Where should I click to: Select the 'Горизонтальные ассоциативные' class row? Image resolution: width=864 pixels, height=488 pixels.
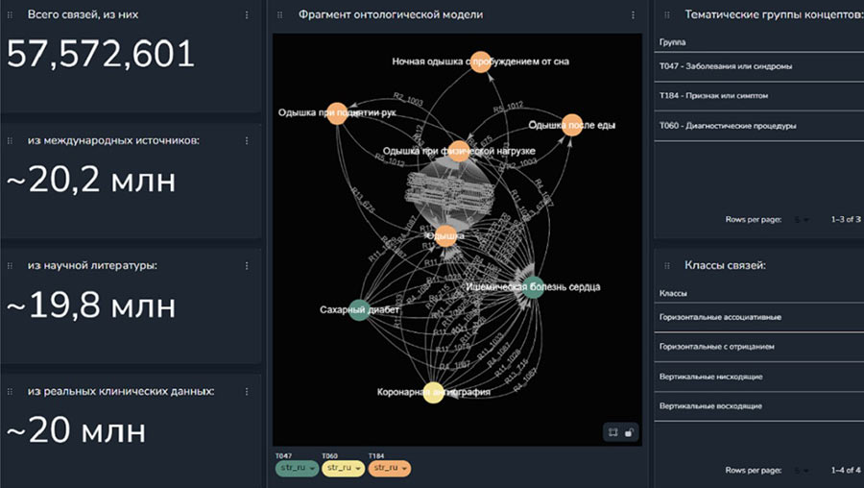click(758, 316)
